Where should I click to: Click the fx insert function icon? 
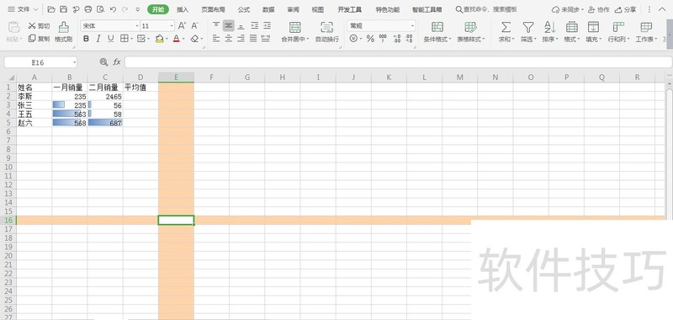117,62
